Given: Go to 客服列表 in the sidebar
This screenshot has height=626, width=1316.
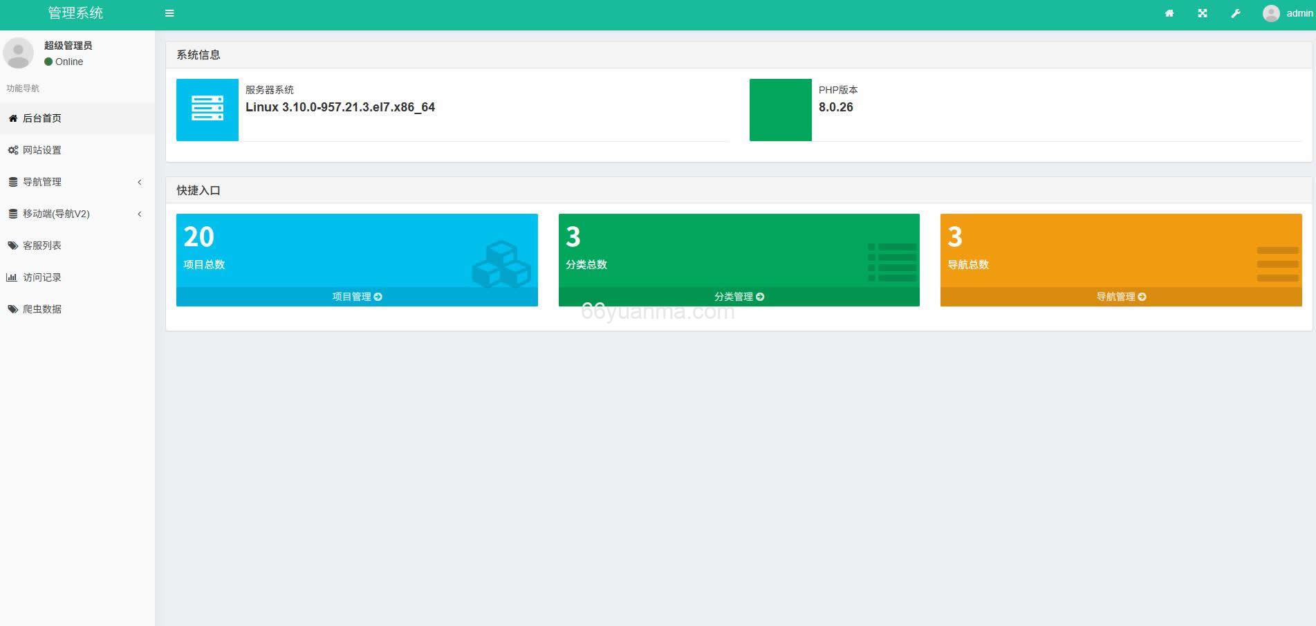Looking at the screenshot, I should coord(42,246).
